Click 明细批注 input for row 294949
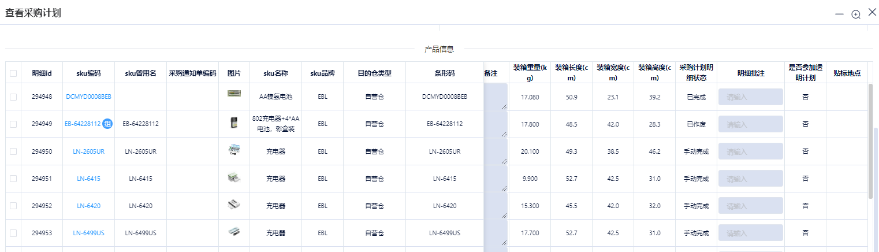Image resolution: width=879 pixels, height=252 pixels. click(x=750, y=124)
